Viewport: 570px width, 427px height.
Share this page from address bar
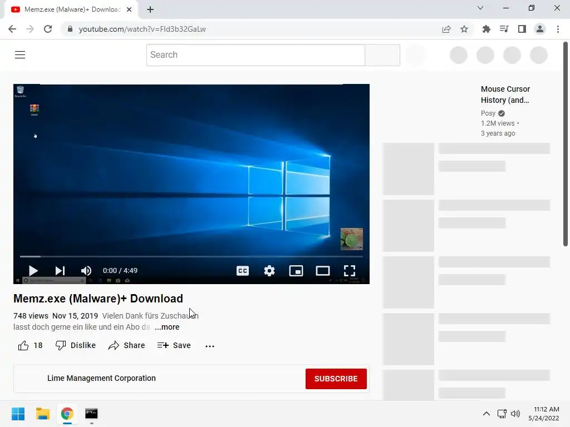click(446, 29)
